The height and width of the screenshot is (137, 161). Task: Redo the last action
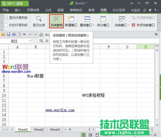(30, 34)
